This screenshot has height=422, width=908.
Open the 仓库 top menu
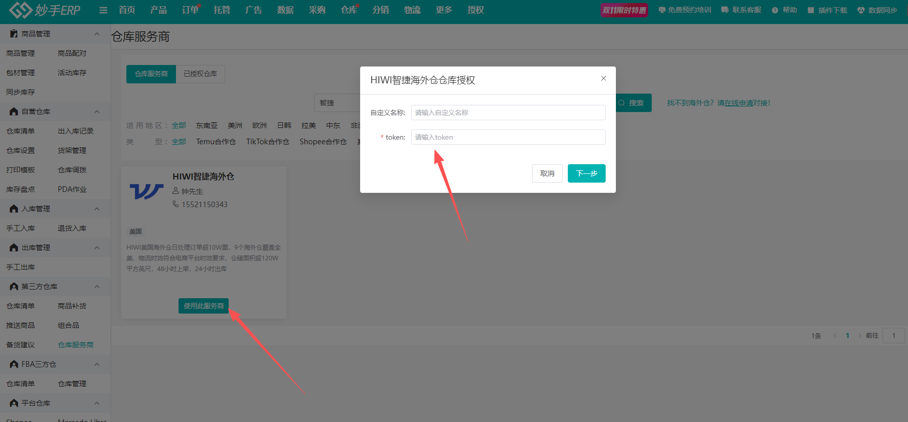(x=349, y=10)
